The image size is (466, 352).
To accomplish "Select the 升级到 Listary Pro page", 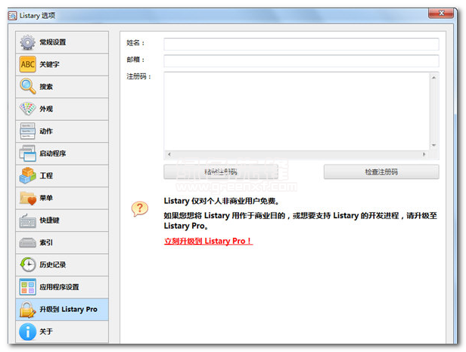I will coord(62,309).
